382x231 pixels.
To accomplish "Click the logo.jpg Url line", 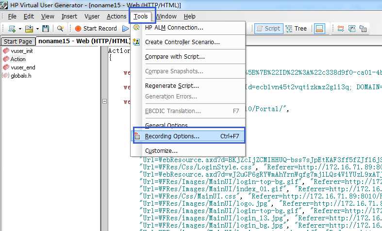I will 261,203.
